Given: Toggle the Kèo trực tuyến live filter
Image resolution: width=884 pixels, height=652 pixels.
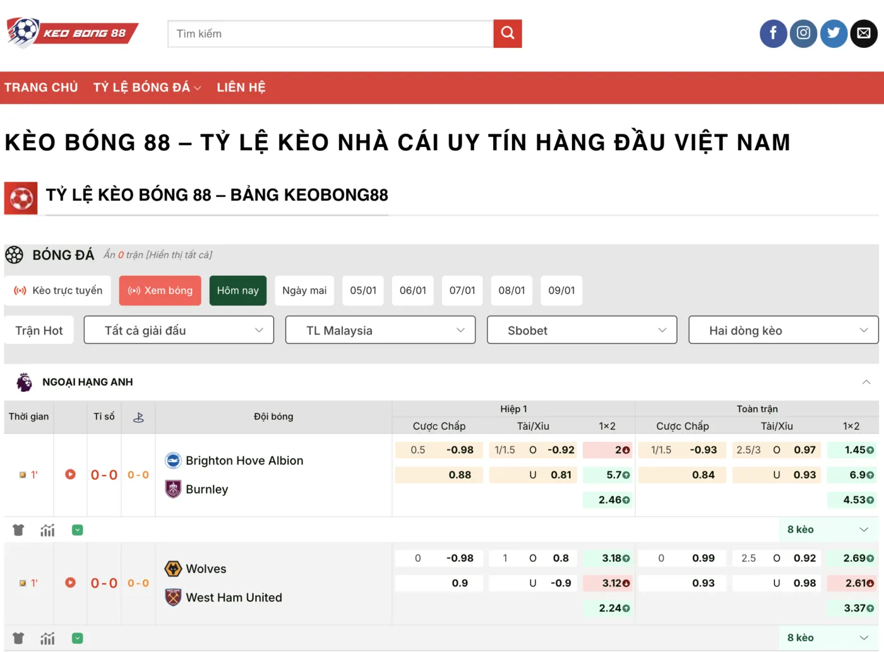Looking at the screenshot, I should click(x=58, y=290).
